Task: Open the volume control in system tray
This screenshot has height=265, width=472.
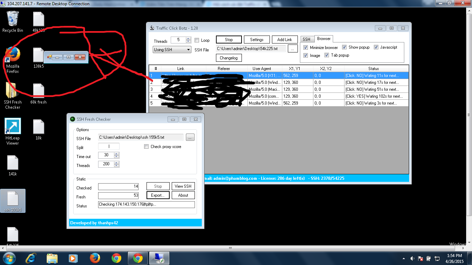Action: tap(412, 258)
